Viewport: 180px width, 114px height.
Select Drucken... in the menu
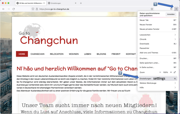[158, 58]
